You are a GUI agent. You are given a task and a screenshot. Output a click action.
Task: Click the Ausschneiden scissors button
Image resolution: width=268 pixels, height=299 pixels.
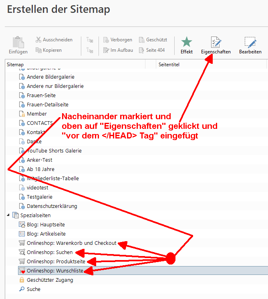click(x=54, y=40)
